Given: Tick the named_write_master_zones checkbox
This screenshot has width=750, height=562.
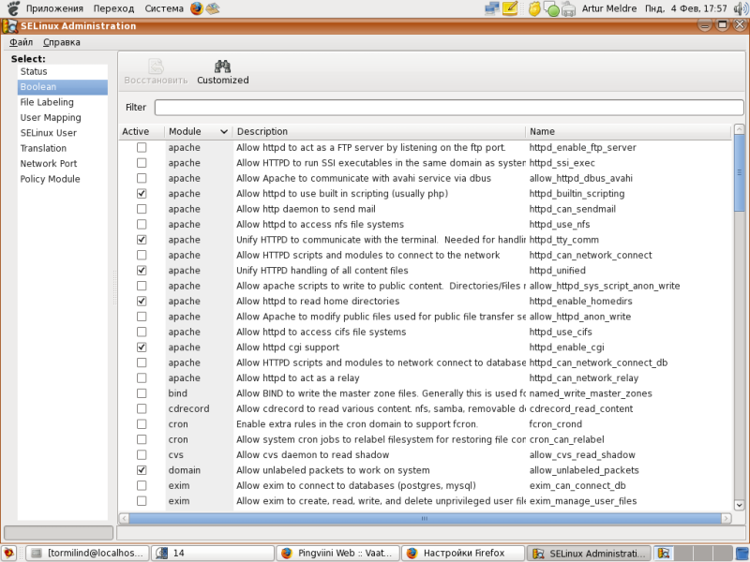Looking at the screenshot, I should pyautogui.click(x=142, y=393).
